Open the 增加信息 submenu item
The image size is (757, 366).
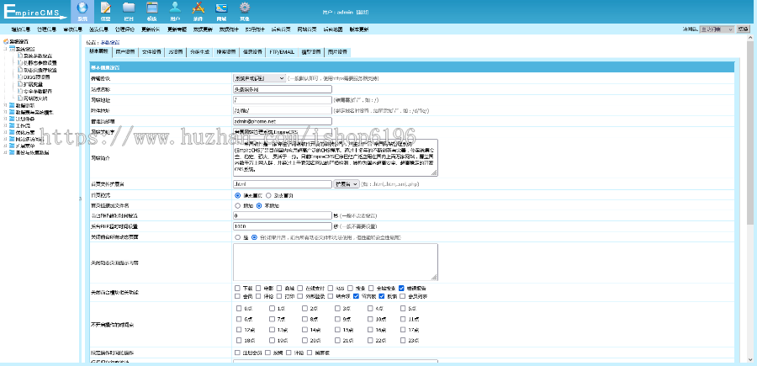click(21, 29)
